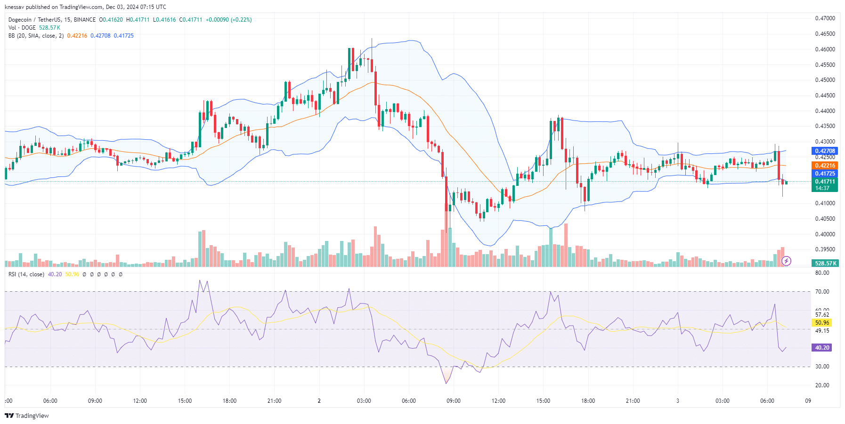Click the orange 0.42216 basis price tag on axis
Image resolution: width=845 pixels, height=424 pixels.
point(825,166)
